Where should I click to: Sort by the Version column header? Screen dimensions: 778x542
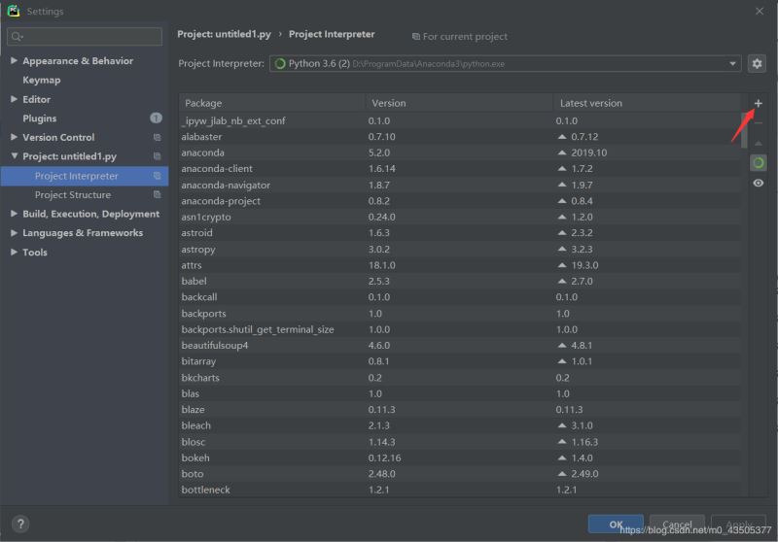pos(459,103)
